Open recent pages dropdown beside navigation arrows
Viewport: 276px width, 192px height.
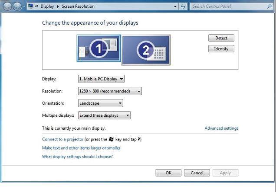24,6
